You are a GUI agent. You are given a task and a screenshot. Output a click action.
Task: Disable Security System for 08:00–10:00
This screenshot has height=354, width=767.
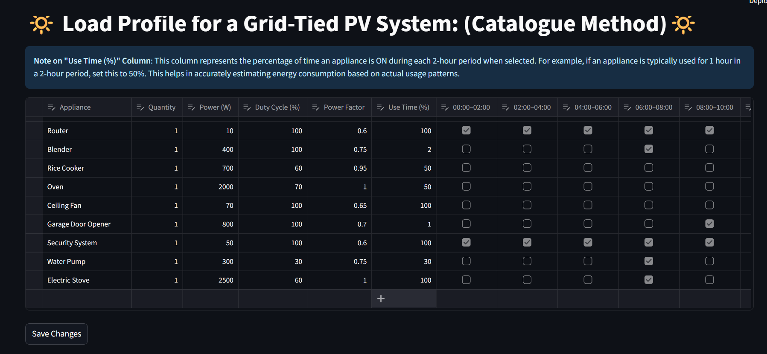[709, 242]
